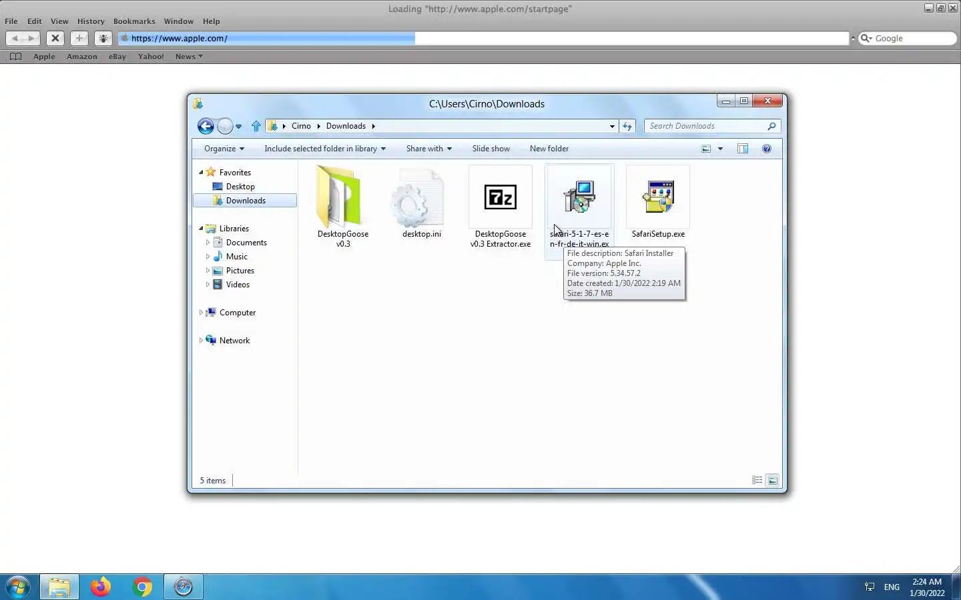Open the address bar history dropdown arrow

coord(612,126)
